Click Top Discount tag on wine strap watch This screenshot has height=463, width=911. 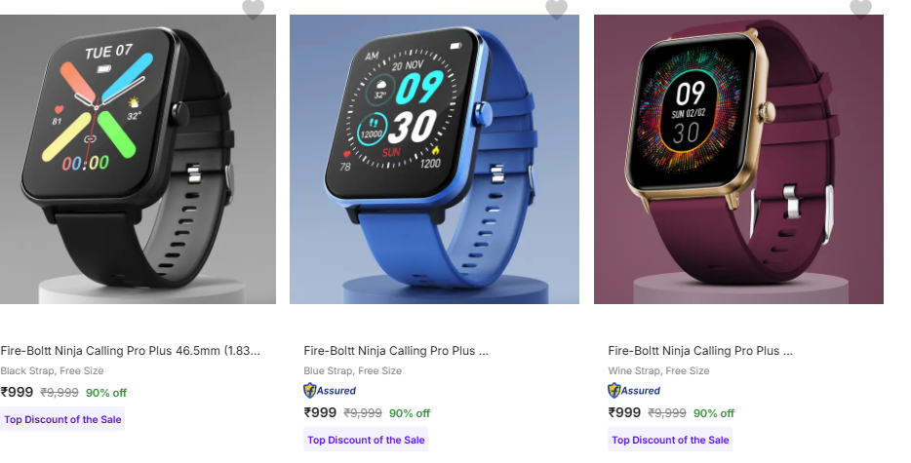670,440
